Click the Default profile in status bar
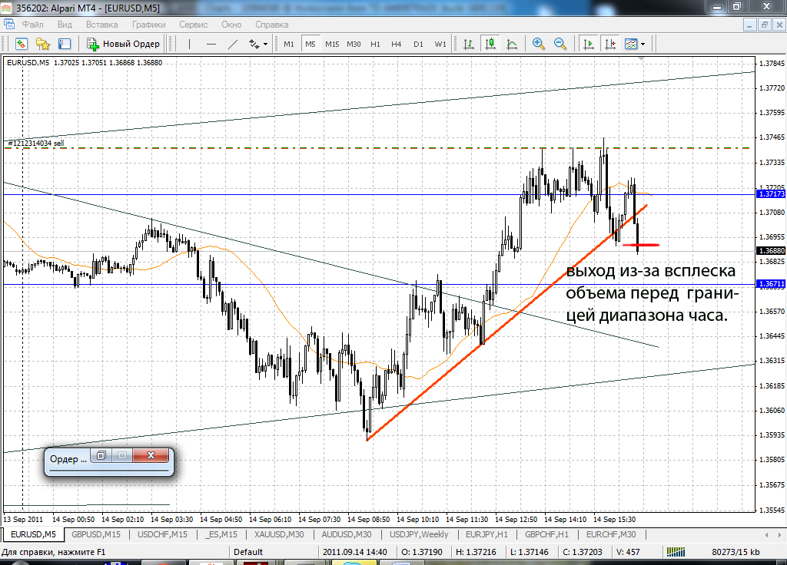The image size is (787, 565). (248, 552)
